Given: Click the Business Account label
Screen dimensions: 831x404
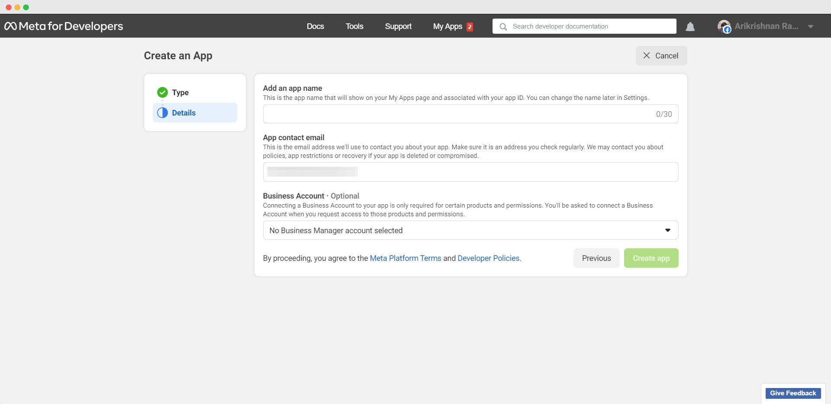Looking at the screenshot, I should tap(293, 196).
